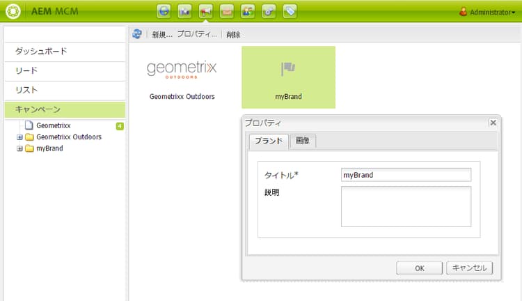Open the Users people icon
The height and width of the screenshot is (301, 522).
(x=248, y=11)
